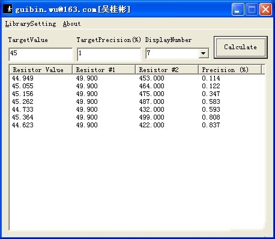Click Resistor #2 cell 432.000
Viewport: 275px width, 239px height.
(x=151, y=109)
